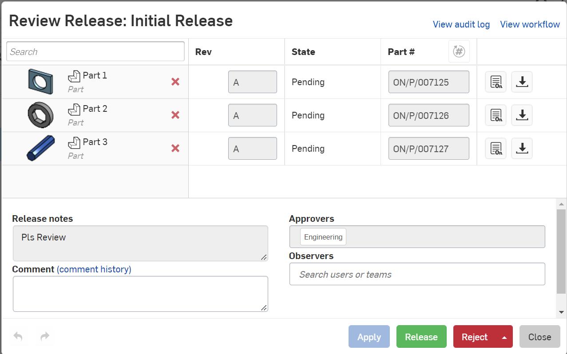Click inside the Observers search field
The width and height of the screenshot is (567, 354).
(x=417, y=274)
